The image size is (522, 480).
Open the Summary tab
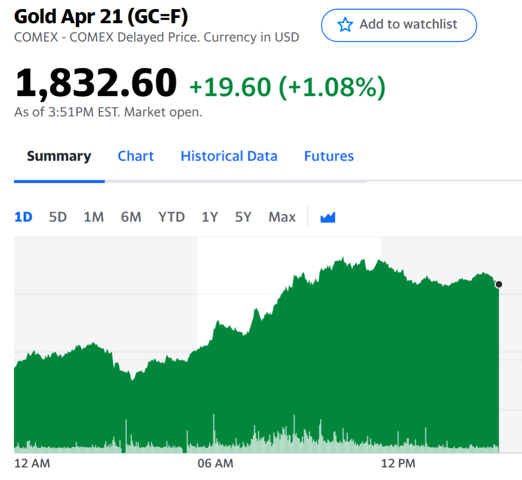point(59,156)
